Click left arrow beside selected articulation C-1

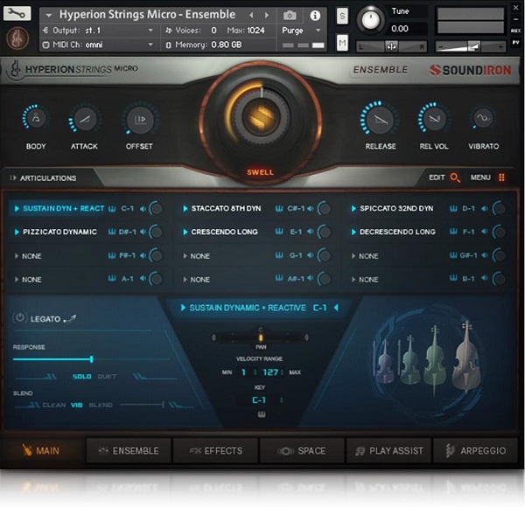tap(336, 308)
